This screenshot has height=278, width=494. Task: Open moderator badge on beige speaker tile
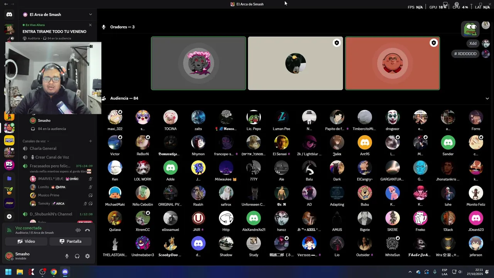337,43
